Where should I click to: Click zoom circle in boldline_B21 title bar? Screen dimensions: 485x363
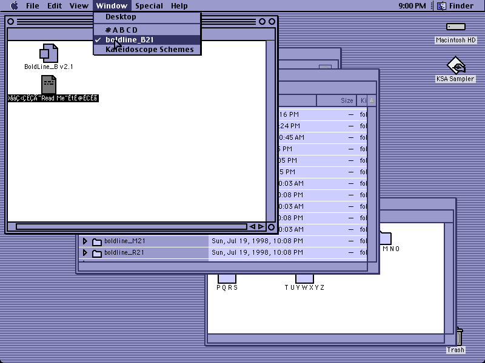click(263, 22)
